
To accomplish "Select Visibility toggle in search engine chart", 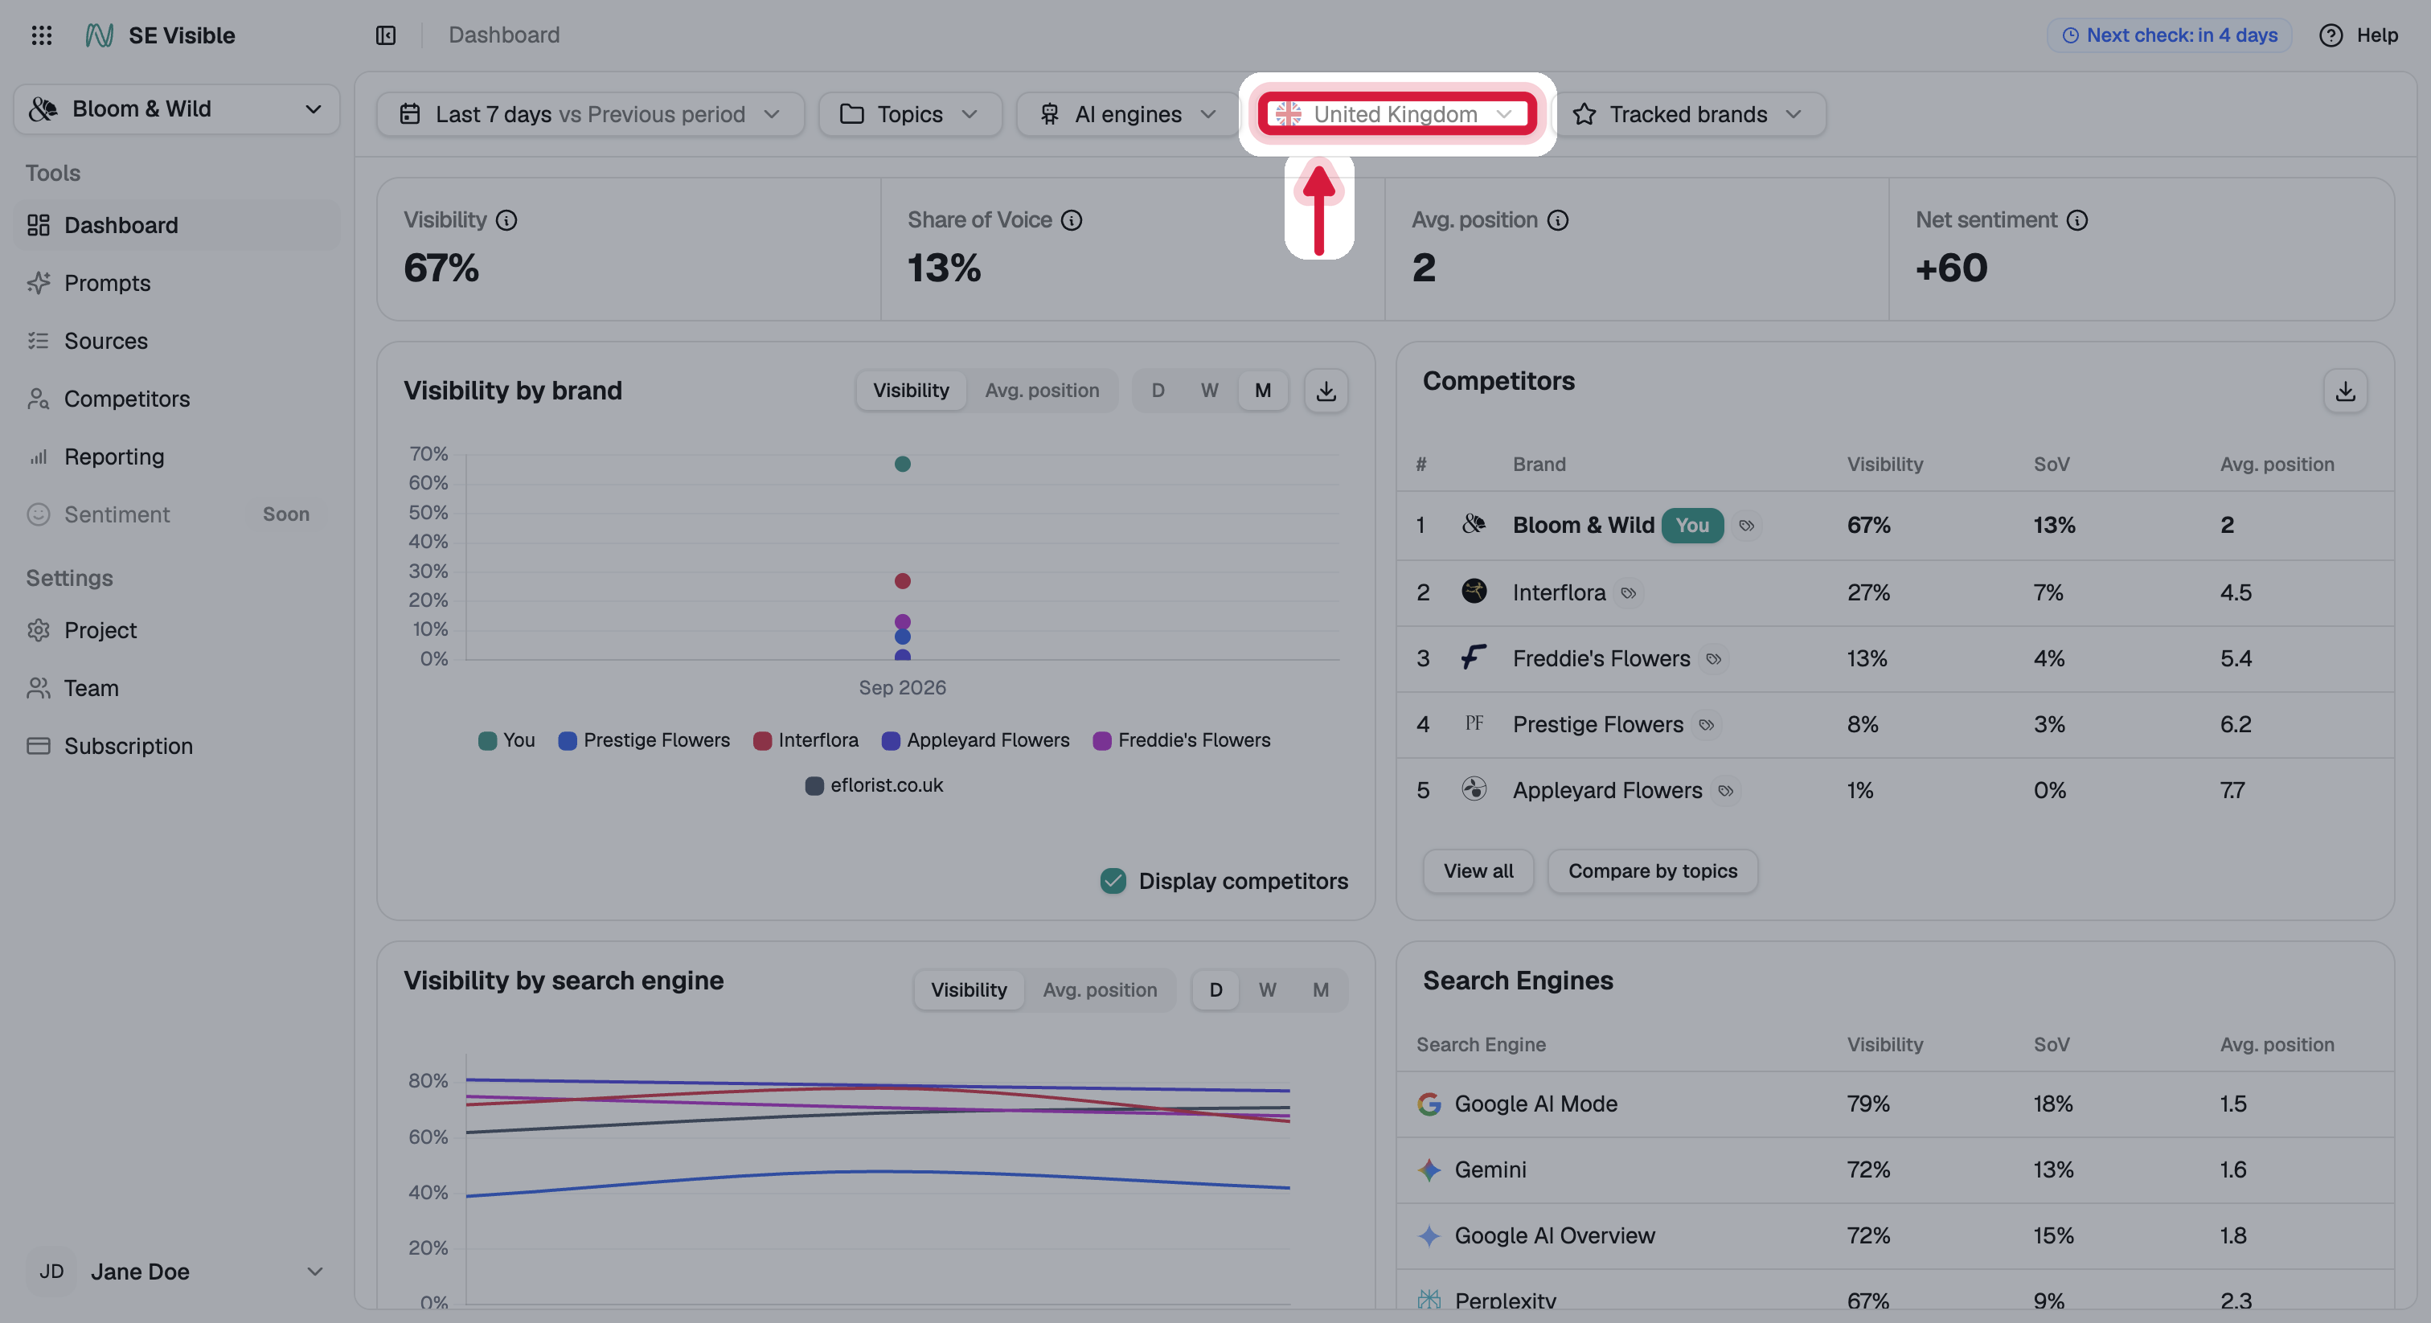I will [x=968, y=990].
